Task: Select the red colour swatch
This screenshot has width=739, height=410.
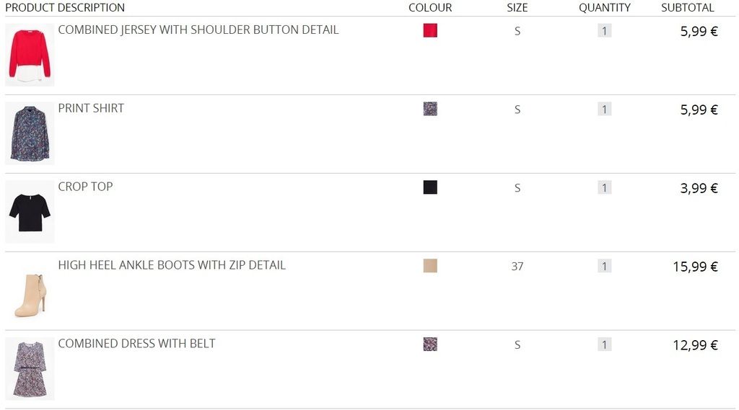Action: point(430,30)
